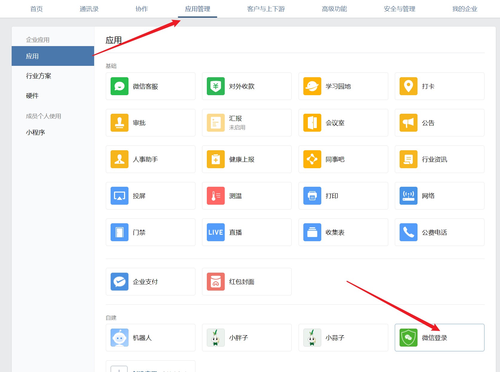The height and width of the screenshot is (372, 500).
Task: Click the 企业支付 payment icon
Action: 119,282
